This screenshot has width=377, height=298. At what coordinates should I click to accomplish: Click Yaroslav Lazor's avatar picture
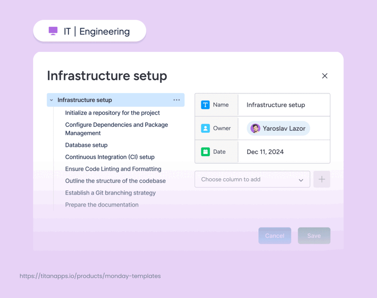coord(255,128)
